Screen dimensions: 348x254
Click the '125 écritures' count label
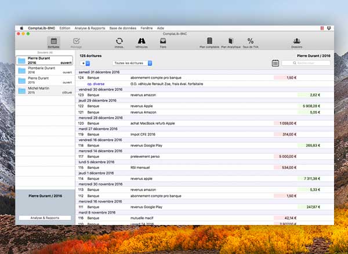(90, 56)
